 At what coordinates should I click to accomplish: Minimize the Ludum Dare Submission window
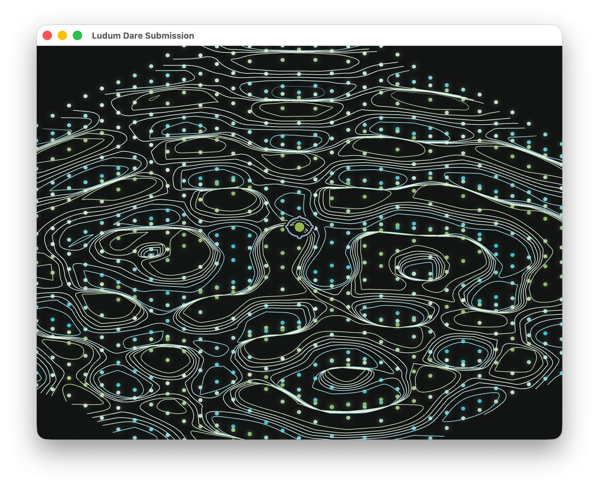pyautogui.click(x=62, y=35)
